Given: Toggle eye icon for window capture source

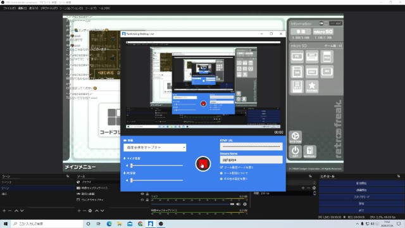Looking at the screenshot, I should tap(142, 200).
